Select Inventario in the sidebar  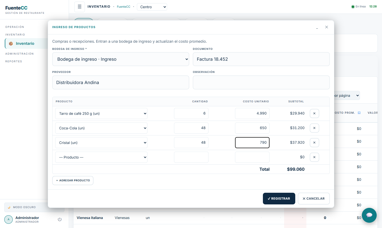pyautogui.click(x=27, y=43)
